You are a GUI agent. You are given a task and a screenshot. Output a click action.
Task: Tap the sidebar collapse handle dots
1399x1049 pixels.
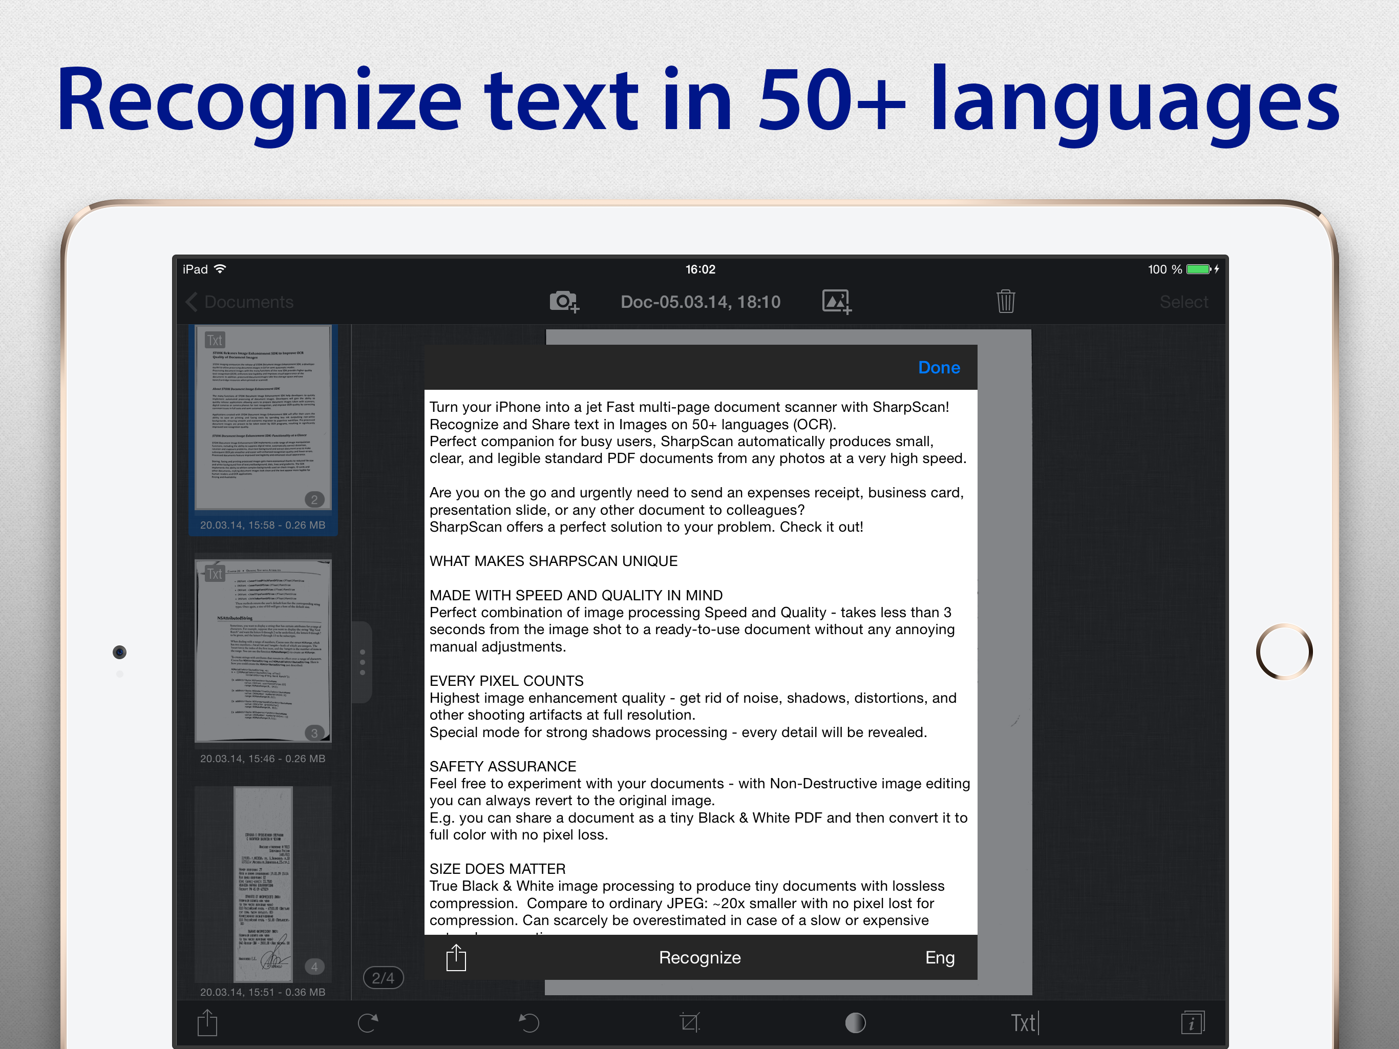coord(363,662)
